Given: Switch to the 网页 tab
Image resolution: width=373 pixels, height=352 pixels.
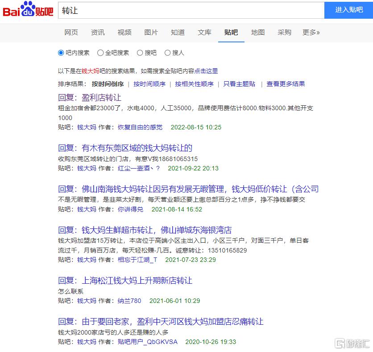Looking at the screenshot, I should [71, 33].
